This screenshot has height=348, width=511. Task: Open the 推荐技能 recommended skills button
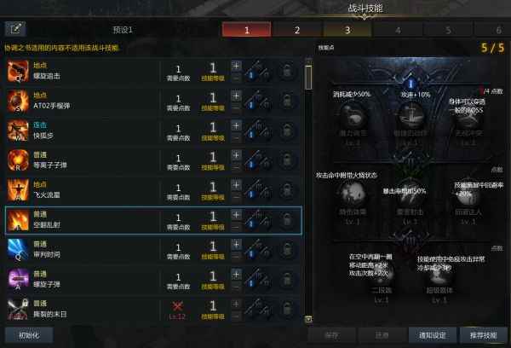click(483, 335)
